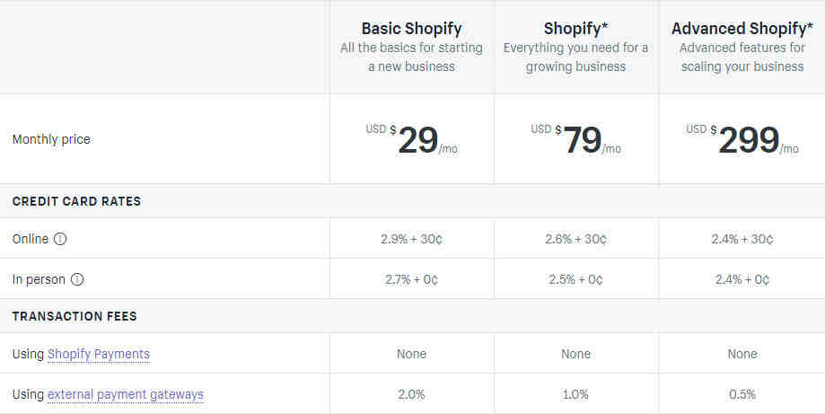
Task: Click the Monthly price row label
Action: [51, 139]
